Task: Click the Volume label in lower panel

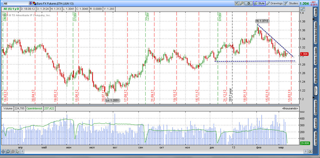Action: pos(7,109)
